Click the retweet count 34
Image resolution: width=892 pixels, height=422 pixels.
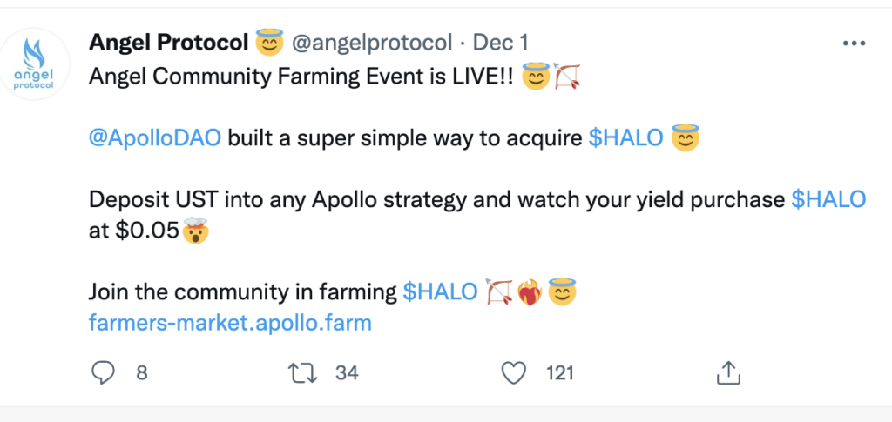click(x=347, y=373)
